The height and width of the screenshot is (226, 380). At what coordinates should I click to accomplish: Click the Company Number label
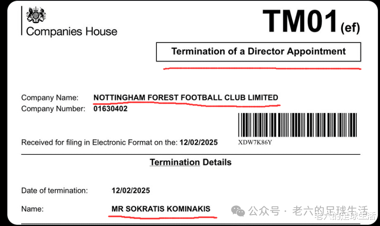pyautogui.click(x=53, y=109)
